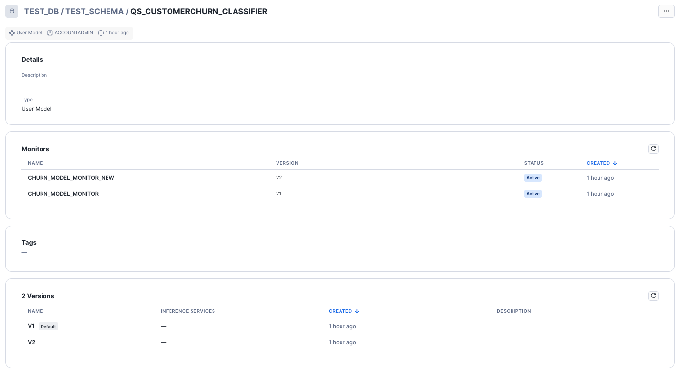Click the Description field label
The height and width of the screenshot is (371, 683).
(34, 75)
